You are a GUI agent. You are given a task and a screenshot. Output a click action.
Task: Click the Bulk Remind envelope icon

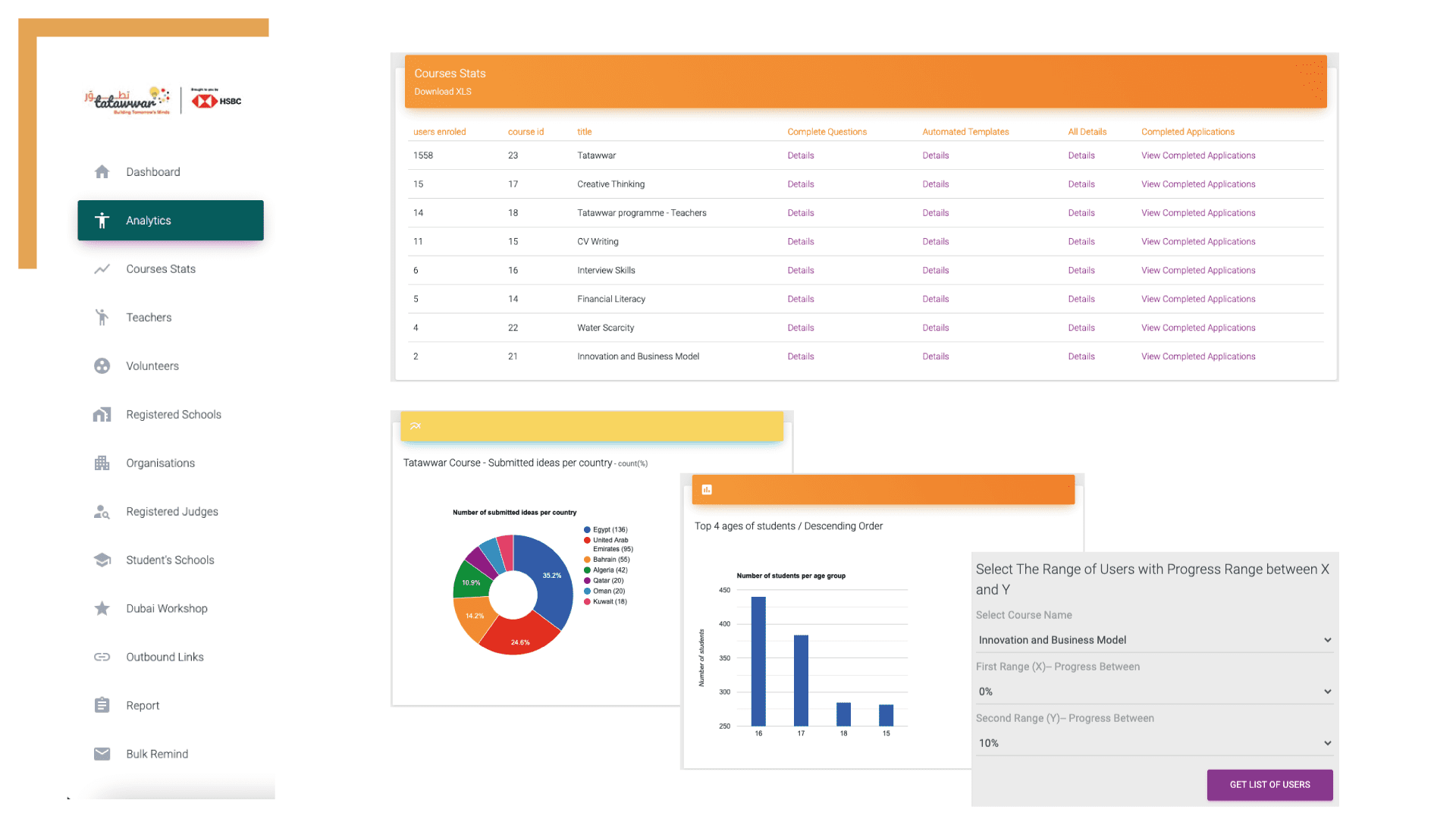coord(102,754)
